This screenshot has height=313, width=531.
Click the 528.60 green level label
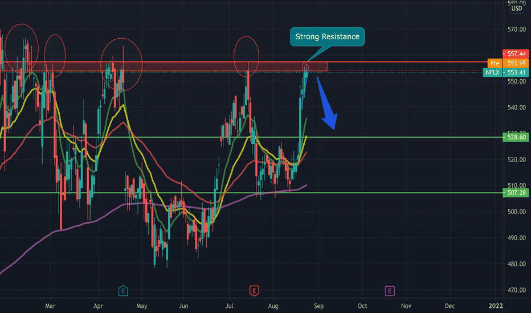pyautogui.click(x=516, y=137)
